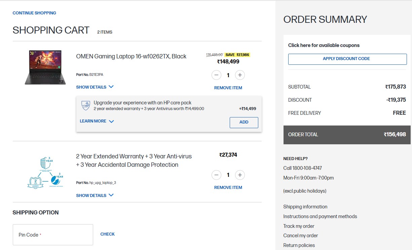Image resolution: width=412 pixels, height=250 pixels.
Task: Open Shipping information link
Action: point(305,207)
